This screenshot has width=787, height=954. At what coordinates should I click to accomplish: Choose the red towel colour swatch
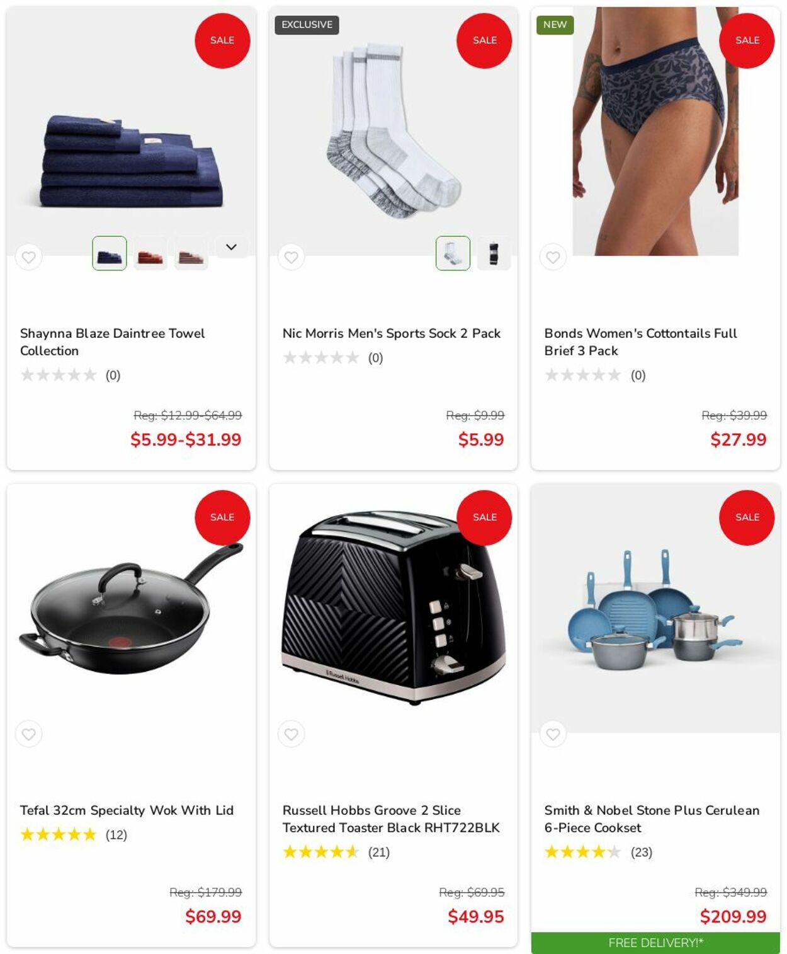click(x=150, y=253)
